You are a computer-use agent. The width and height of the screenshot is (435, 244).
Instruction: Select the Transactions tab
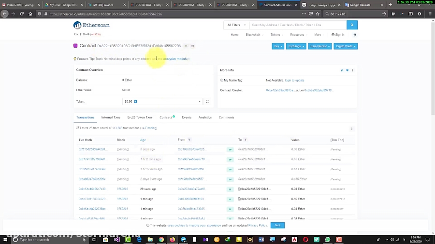pyautogui.click(x=85, y=117)
